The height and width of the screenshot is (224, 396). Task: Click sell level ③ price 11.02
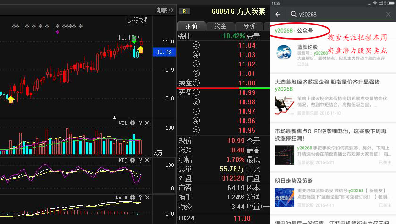click(247, 64)
